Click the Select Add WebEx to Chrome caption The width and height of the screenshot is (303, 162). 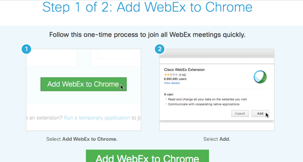pos(82,139)
